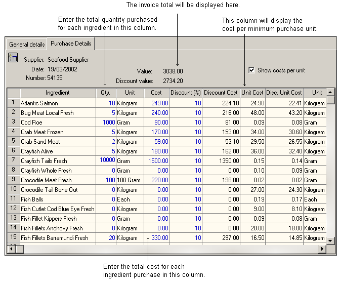Viewport: 339px width, 285px height.
Task: Click the cost 59.00 cell
Action: point(156,142)
